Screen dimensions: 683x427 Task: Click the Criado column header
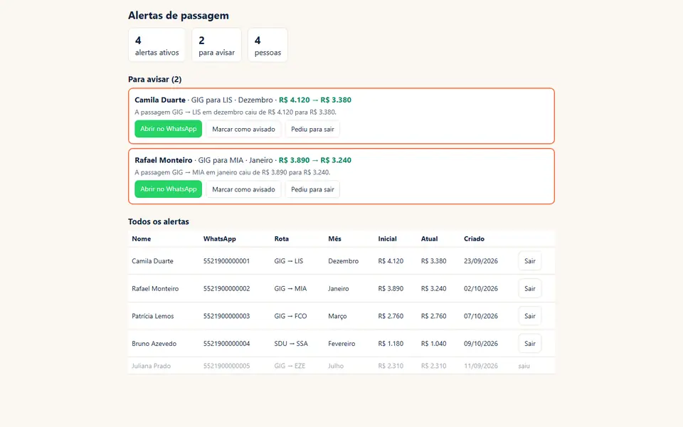pyautogui.click(x=474, y=239)
